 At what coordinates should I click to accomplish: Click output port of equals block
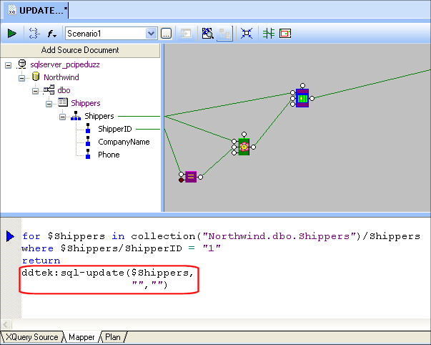(200, 177)
